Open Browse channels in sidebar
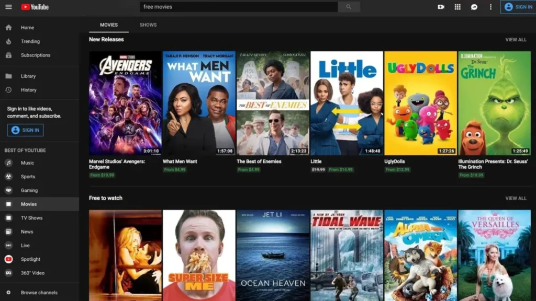This screenshot has height=301, width=536. (x=39, y=293)
